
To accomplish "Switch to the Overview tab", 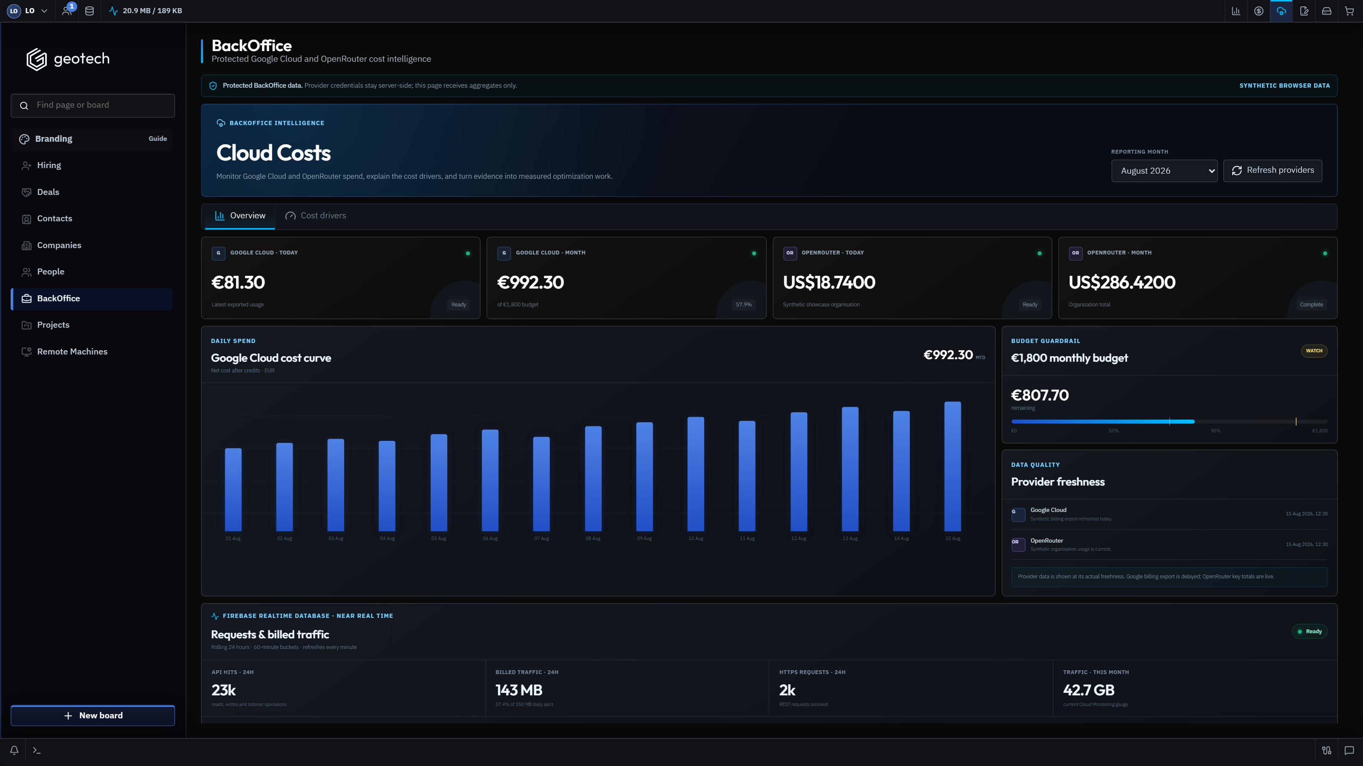I will point(240,216).
